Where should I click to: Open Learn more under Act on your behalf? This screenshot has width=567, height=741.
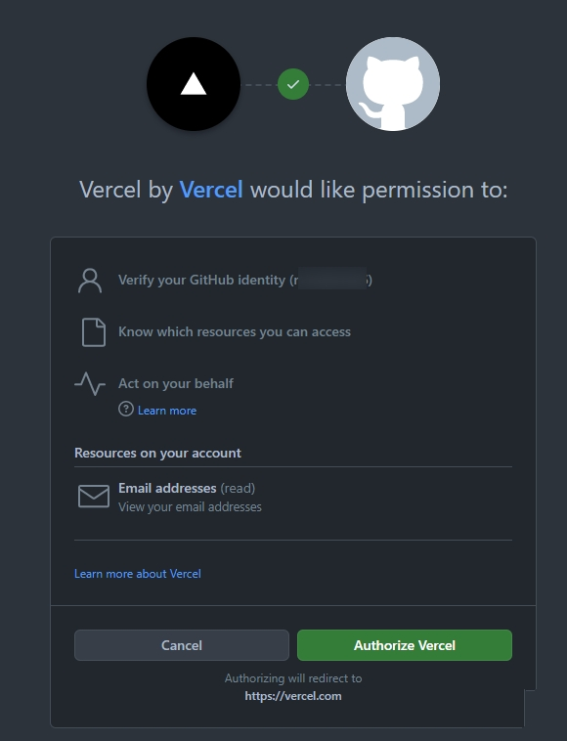point(167,411)
